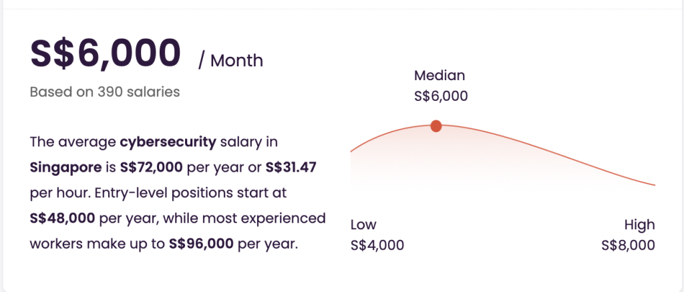The width and height of the screenshot is (684, 292).
Task: Click the Median S$6,000 value
Action: point(441,96)
